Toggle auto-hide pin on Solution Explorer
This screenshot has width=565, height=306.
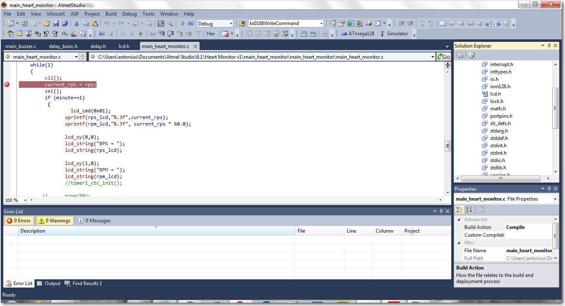(x=549, y=46)
